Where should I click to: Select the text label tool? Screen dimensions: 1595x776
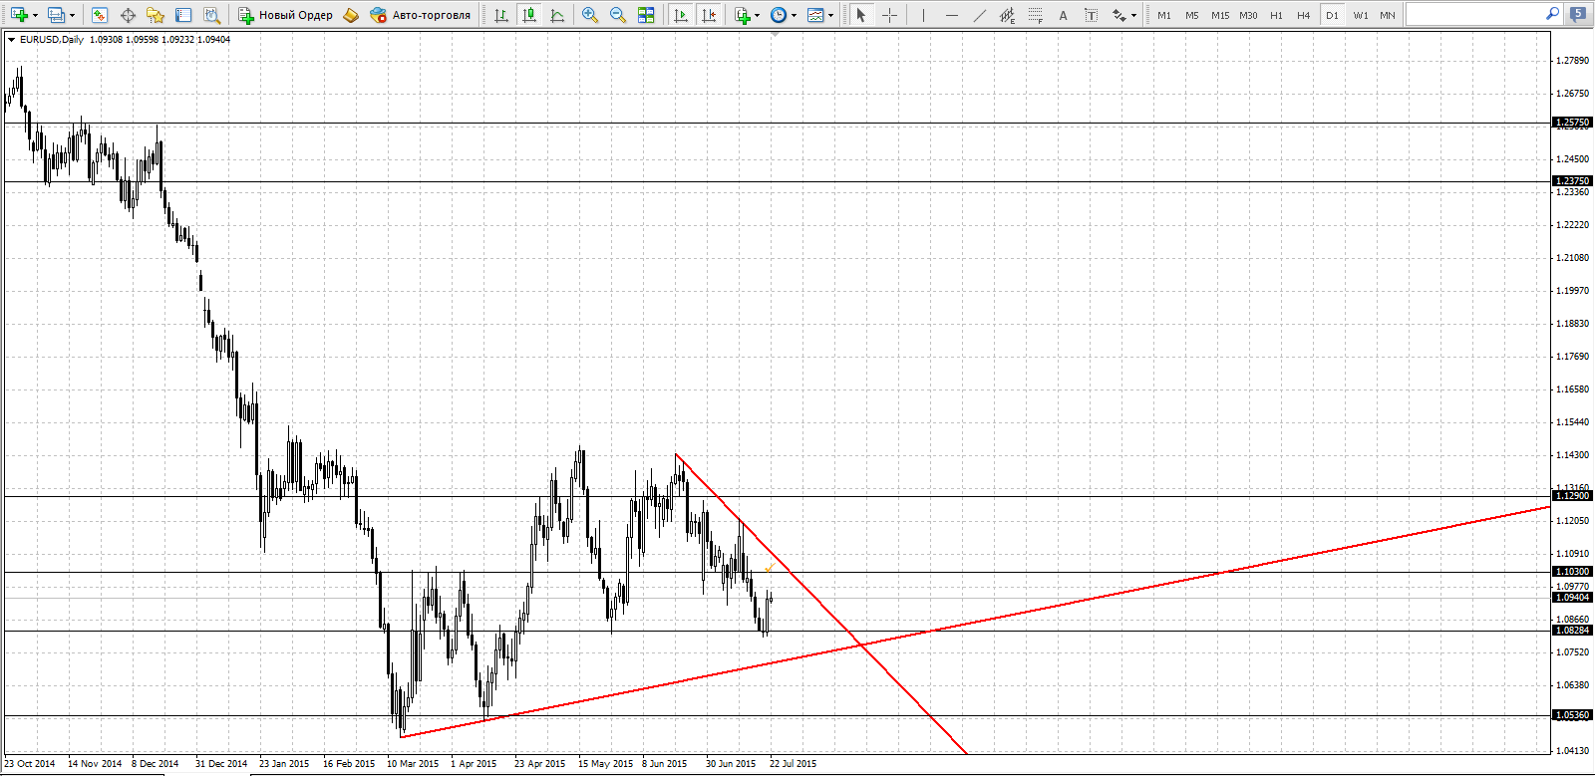[x=1091, y=15]
